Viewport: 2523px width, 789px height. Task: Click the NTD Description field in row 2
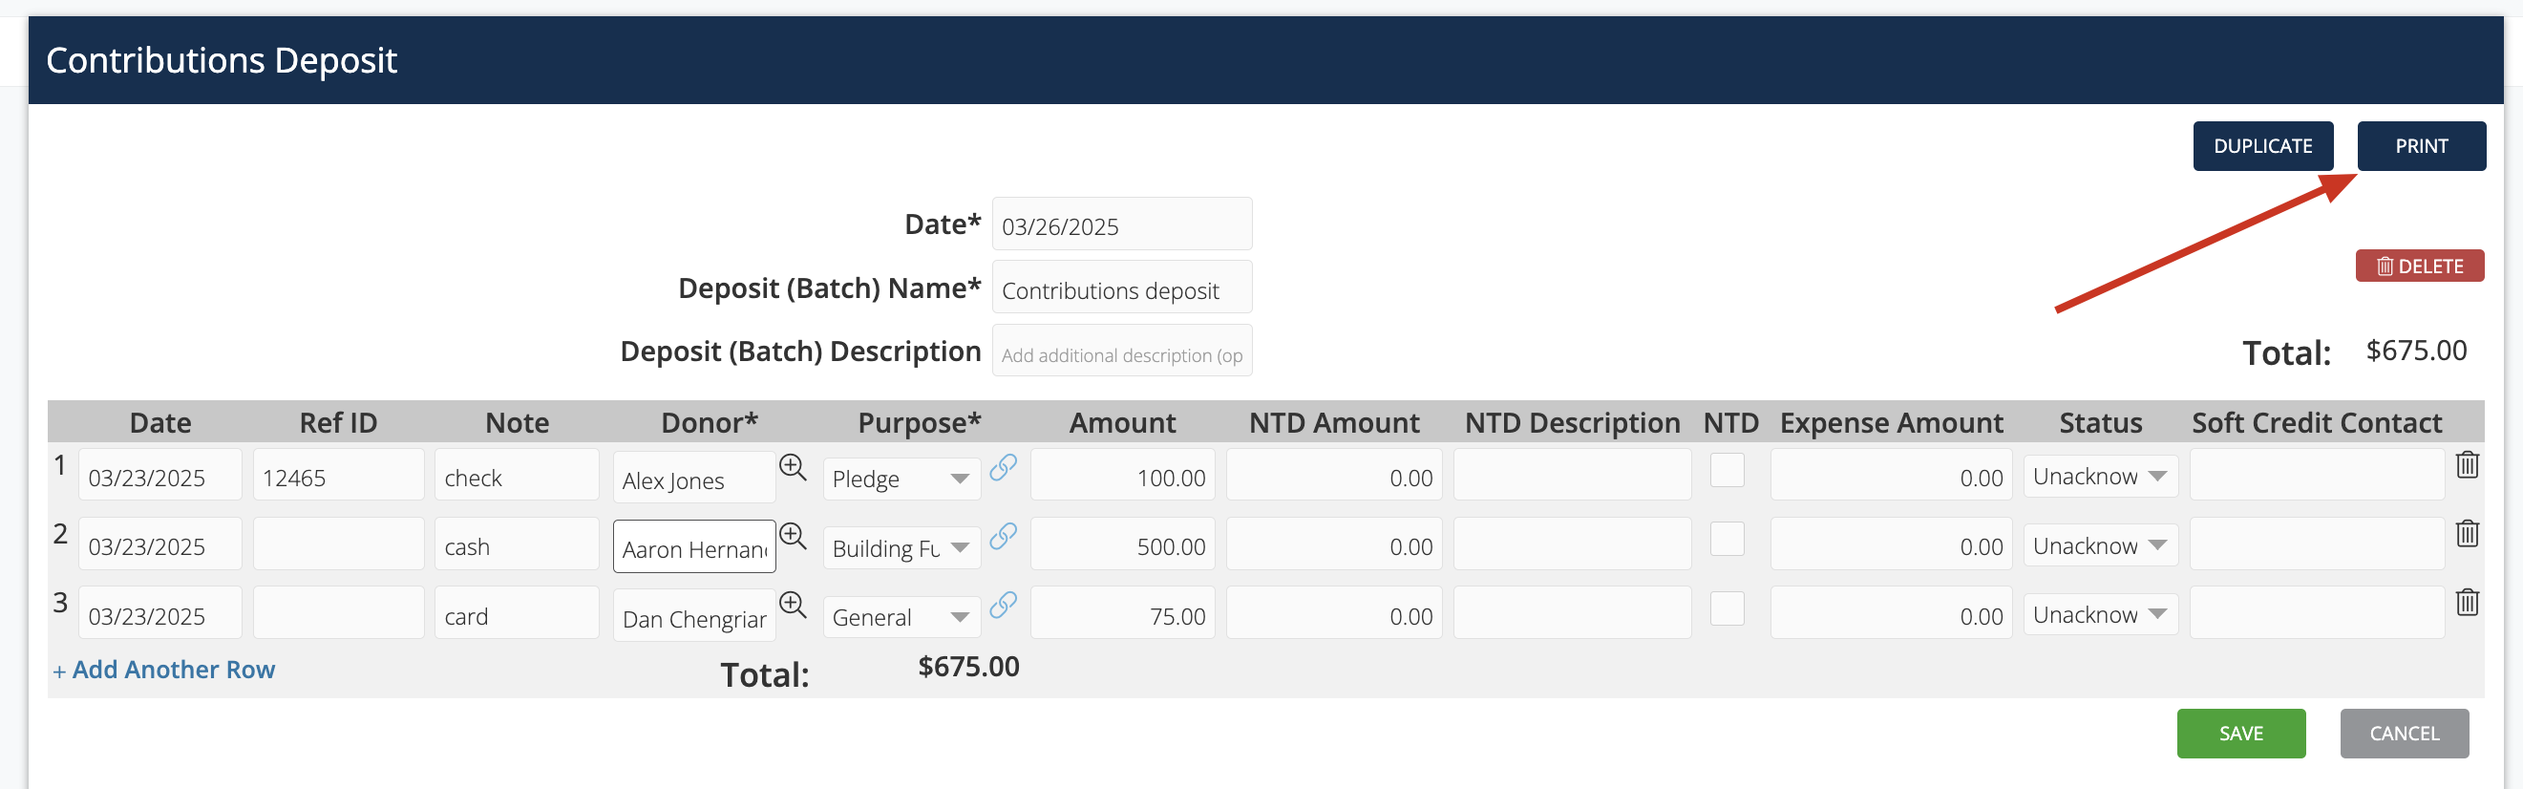[1572, 544]
